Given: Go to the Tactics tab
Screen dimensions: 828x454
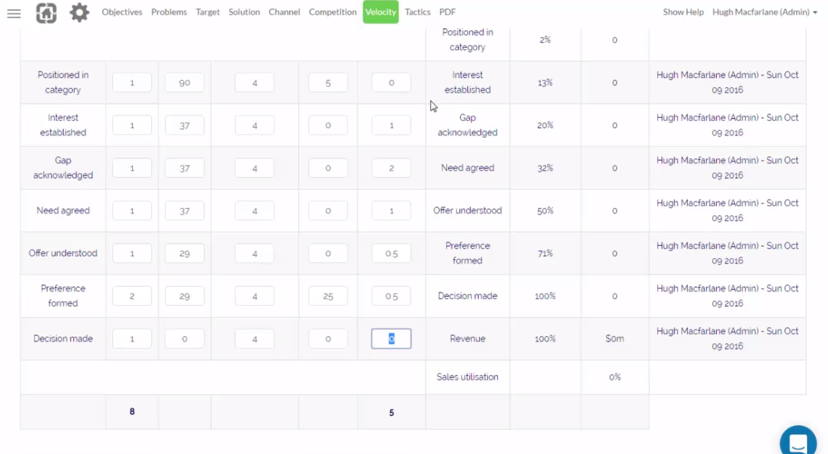Looking at the screenshot, I should [418, 12].
